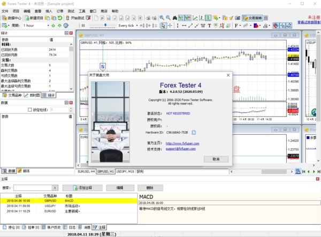Click the zoom in magnifier icon
This screenshot has height=237, width=321.
162,18
